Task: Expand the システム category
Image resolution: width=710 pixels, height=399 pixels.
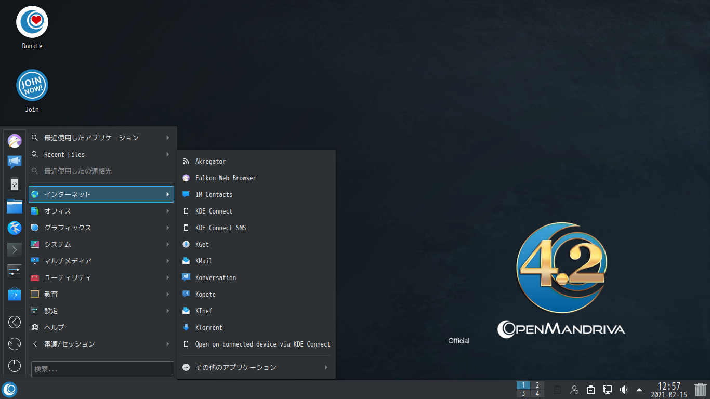Action: coord(101,244)
